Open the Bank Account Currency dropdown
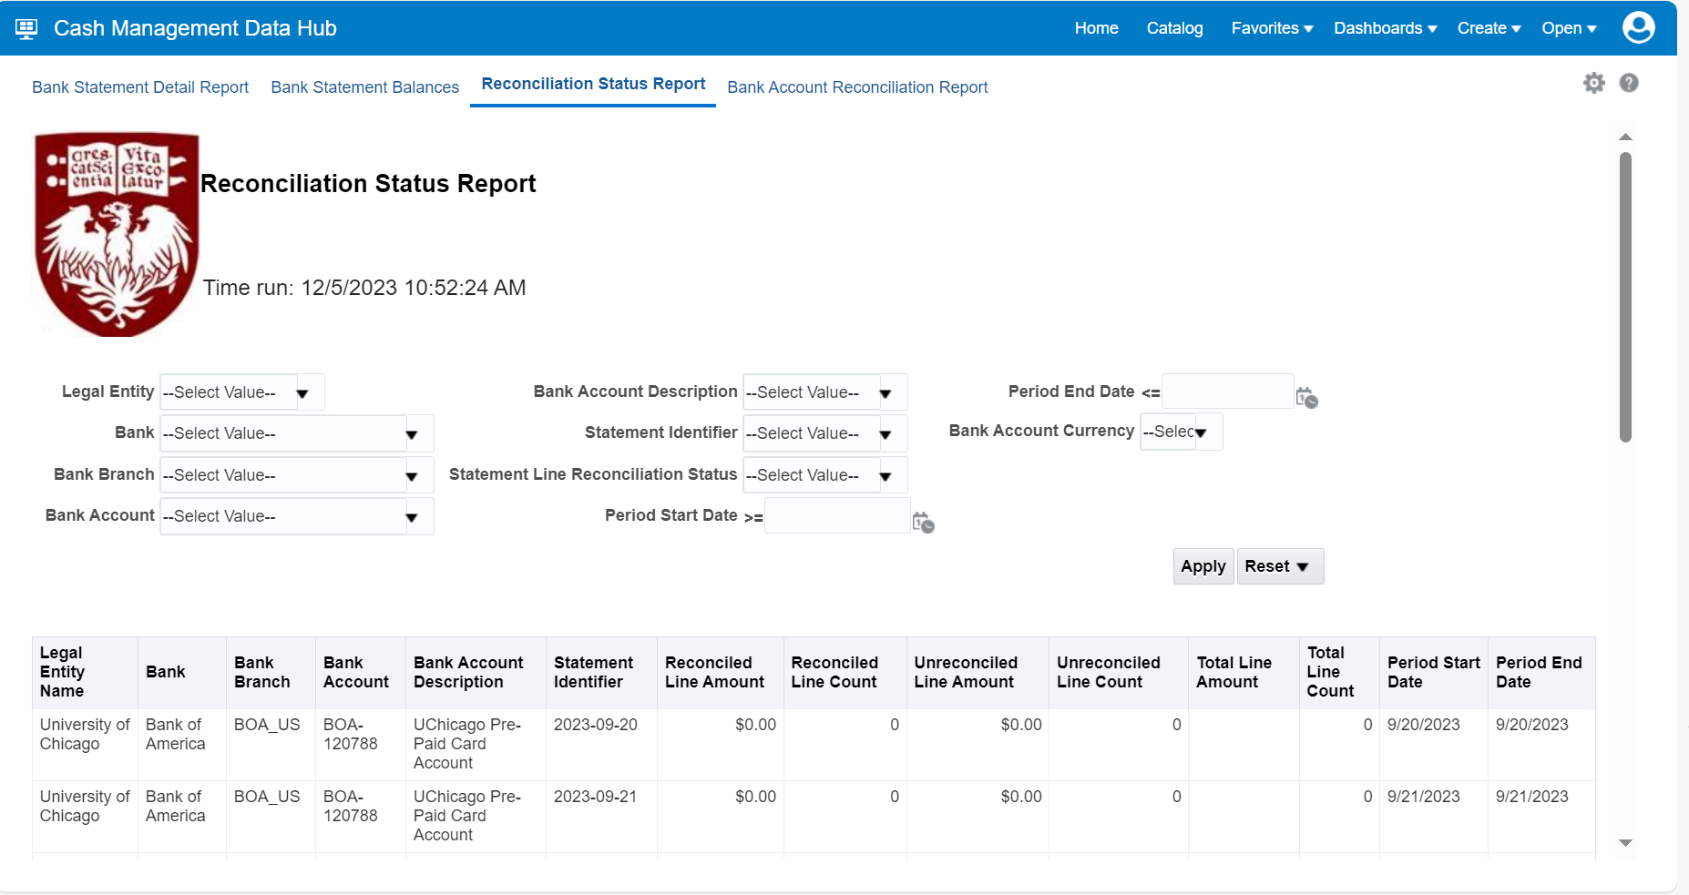 click(1182, 432)
